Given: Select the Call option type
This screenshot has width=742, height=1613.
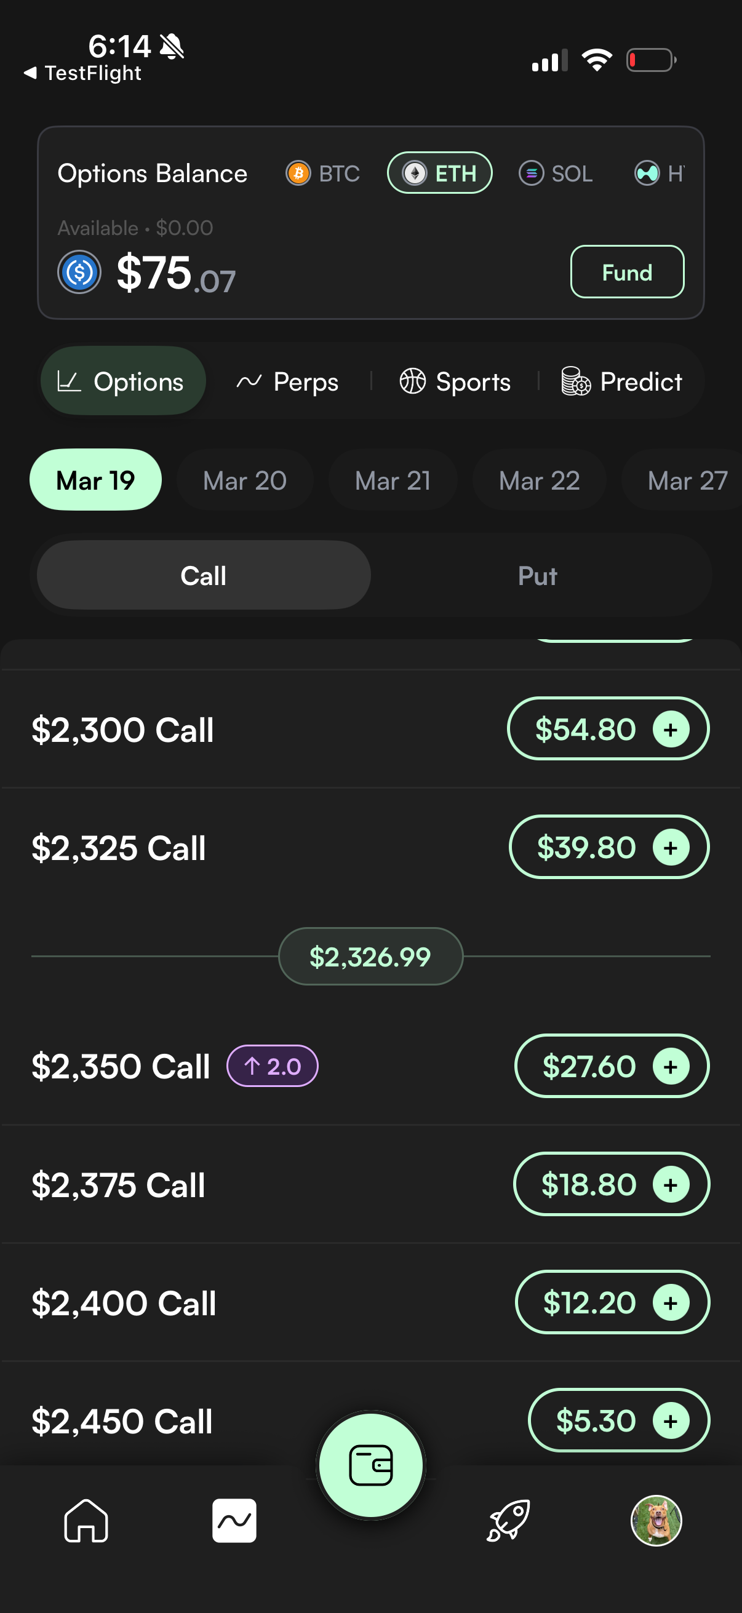Looking at the screenshot, I should tap(204, 575).
